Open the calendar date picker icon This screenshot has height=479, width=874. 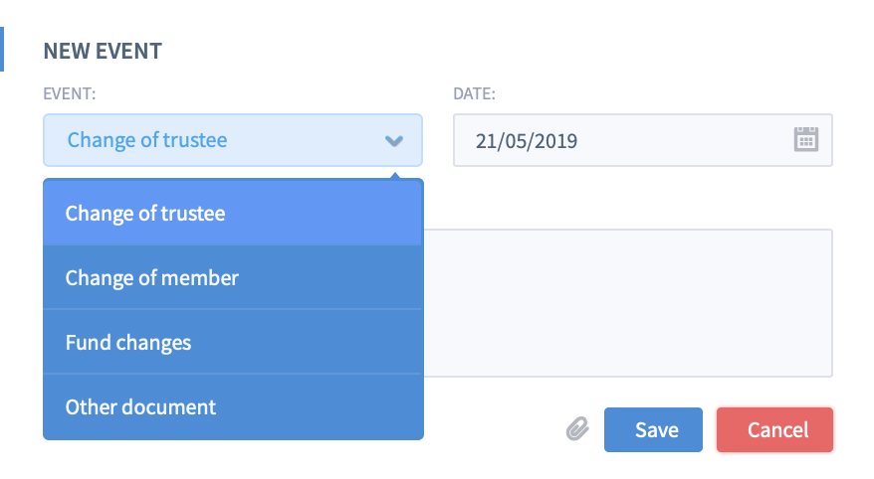[805, 139]
